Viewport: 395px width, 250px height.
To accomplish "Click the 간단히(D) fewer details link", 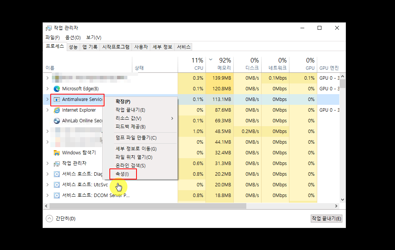I will [66, 218].
